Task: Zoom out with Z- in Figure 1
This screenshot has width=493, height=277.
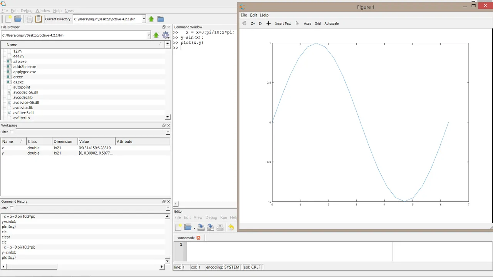Action: tap(260, 23)
